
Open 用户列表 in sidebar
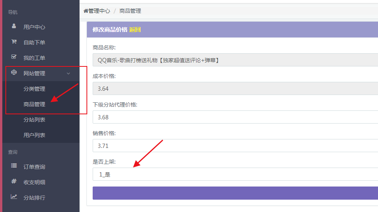[34, 135]
